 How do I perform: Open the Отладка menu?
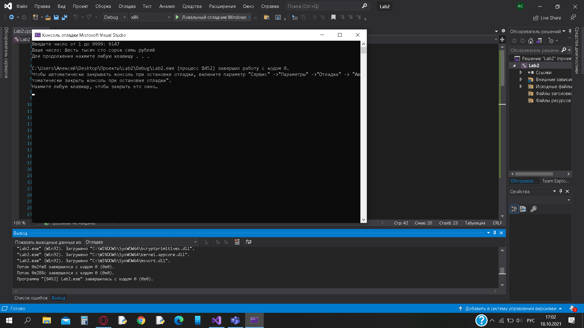tap(127, 6)
